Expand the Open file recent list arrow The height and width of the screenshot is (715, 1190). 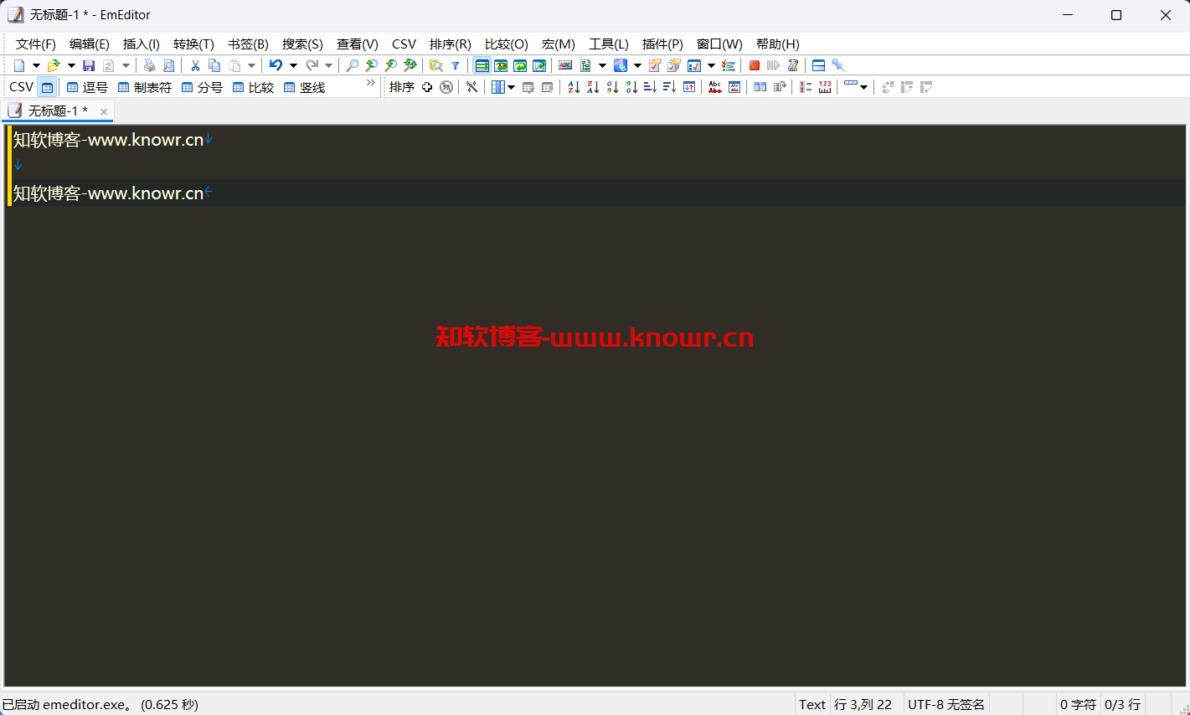point(71,65)
